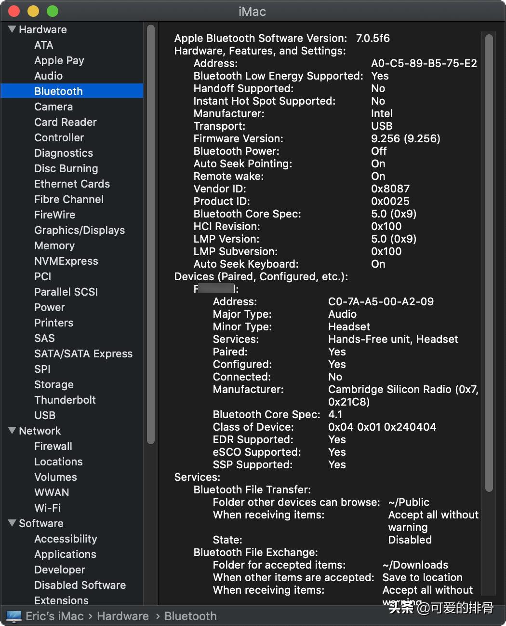This screenshot has width=506, height=626.
Task: Click Hardware in the bottom path bar
Action: pos(122,616)
